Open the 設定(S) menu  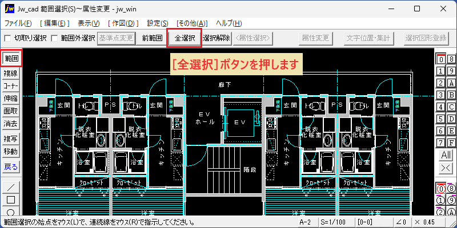158,23
